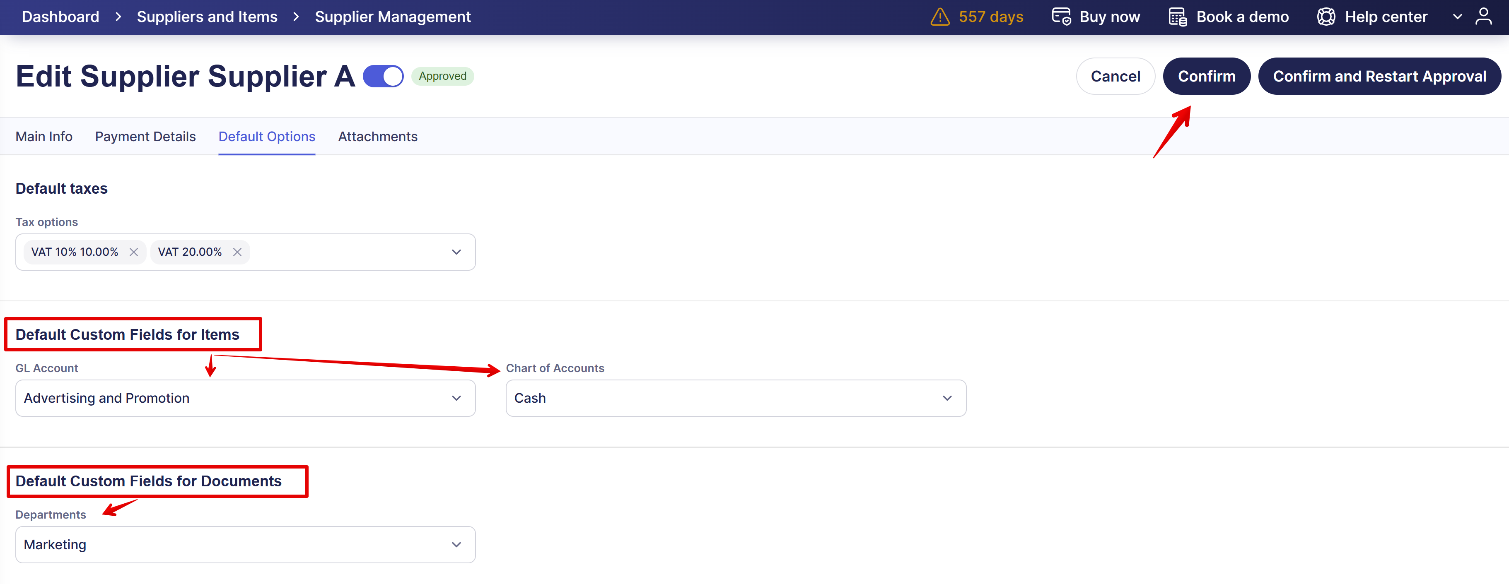
Task: Click the Book a demo calendar icon
Action: [1178, 17]
